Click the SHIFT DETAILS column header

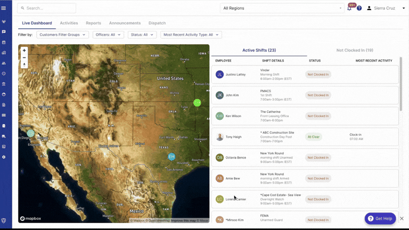pos(273,61)
